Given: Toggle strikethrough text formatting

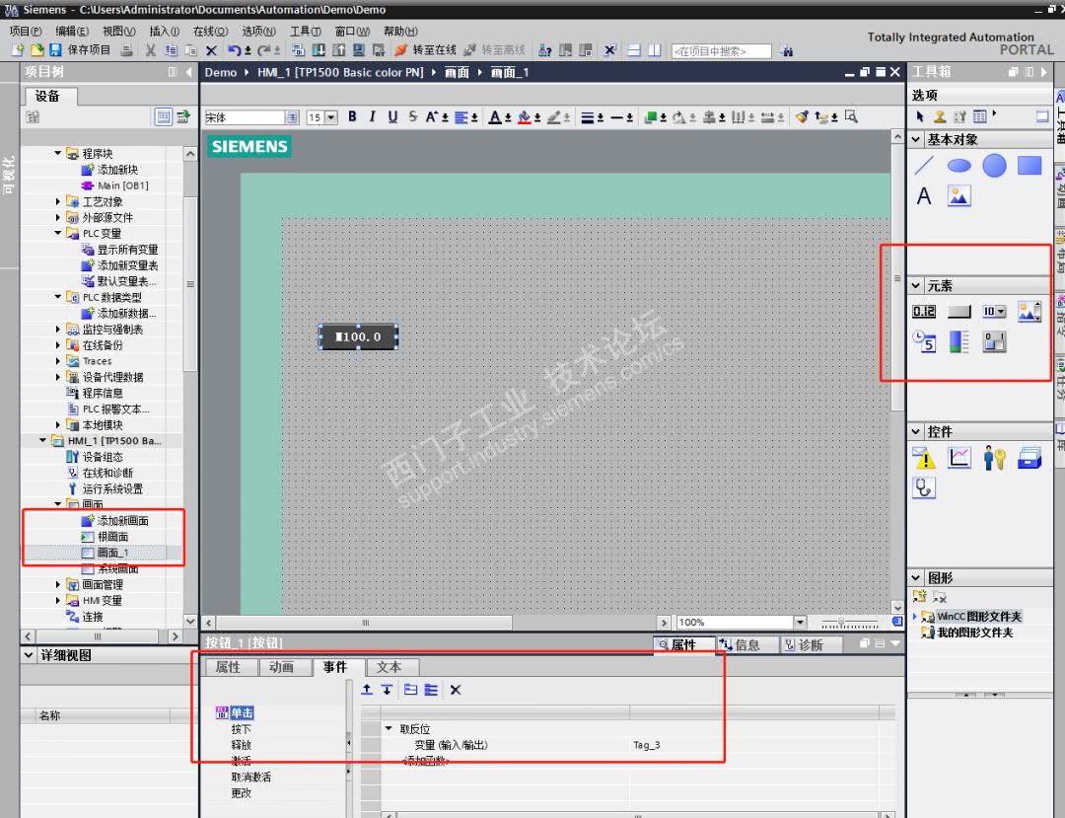Looking at the screenshot, I should click(413, 116).
